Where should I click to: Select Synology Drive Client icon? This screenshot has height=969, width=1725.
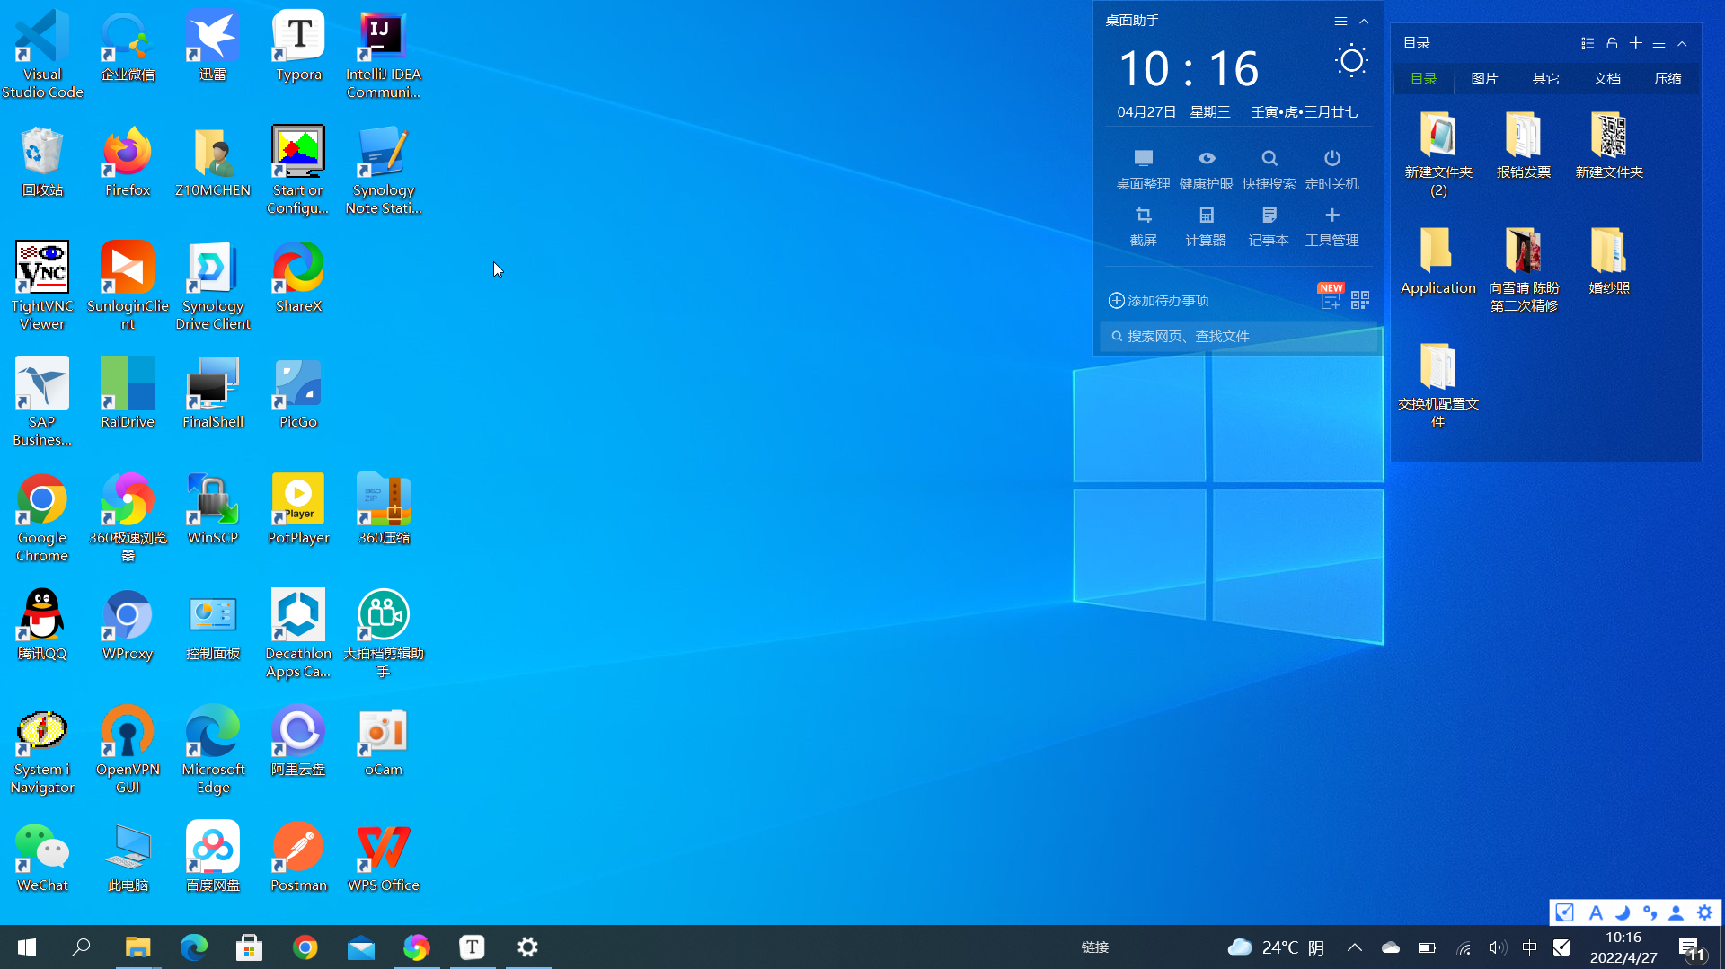[x=213, y=286]
